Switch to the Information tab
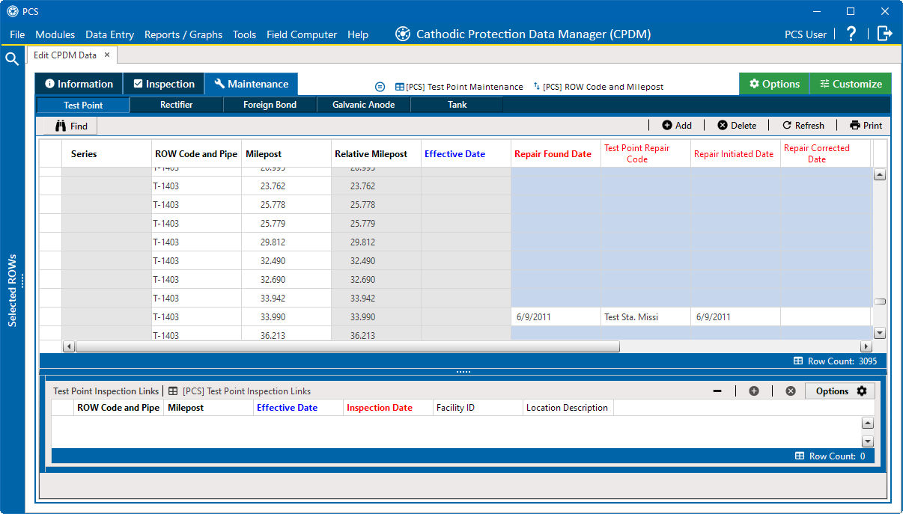Viewport: 903px width, 514px height. click(x=78, y=84)
